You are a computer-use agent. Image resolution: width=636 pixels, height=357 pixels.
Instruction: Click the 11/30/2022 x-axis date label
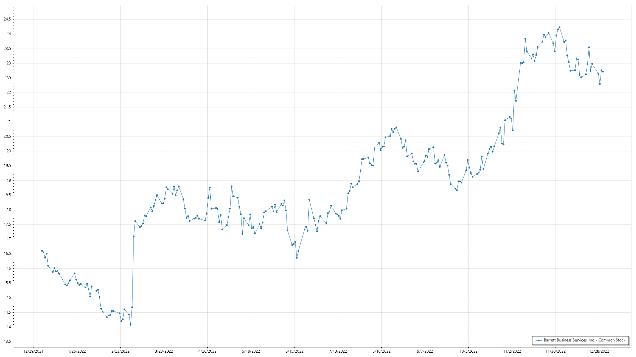click(x=556, y=351)
